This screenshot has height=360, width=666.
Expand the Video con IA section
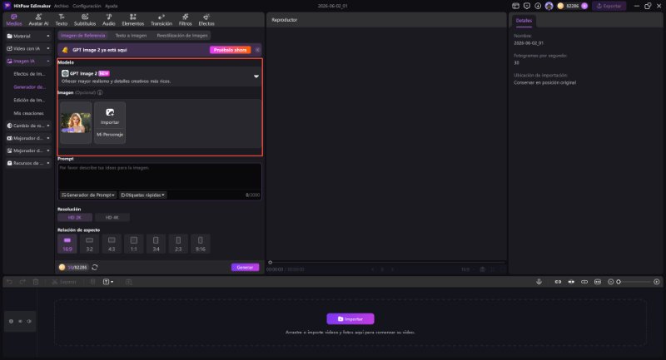tap(28, 48)
